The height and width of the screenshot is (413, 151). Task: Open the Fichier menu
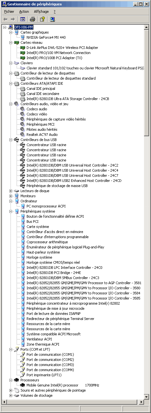[x=9, y=12]
